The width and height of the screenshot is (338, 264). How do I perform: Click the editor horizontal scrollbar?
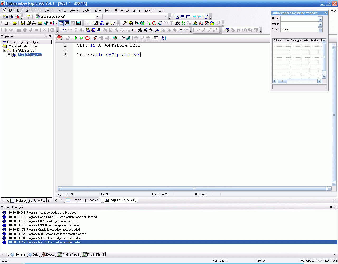(x=194, y=189)
